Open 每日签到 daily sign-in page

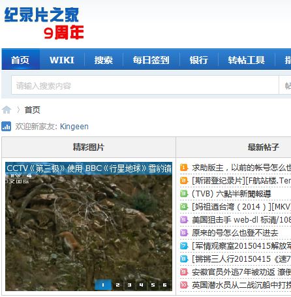151,60
